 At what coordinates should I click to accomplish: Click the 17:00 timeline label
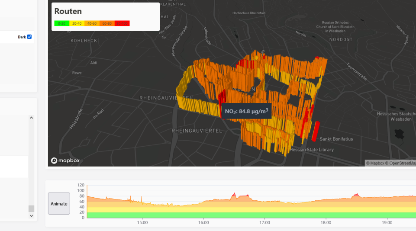click(264, 222)
